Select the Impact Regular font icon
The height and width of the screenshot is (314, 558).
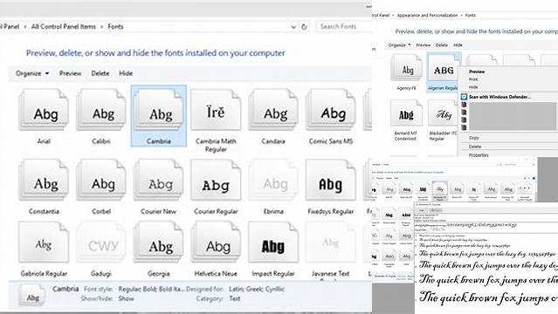tap(273, 242)
